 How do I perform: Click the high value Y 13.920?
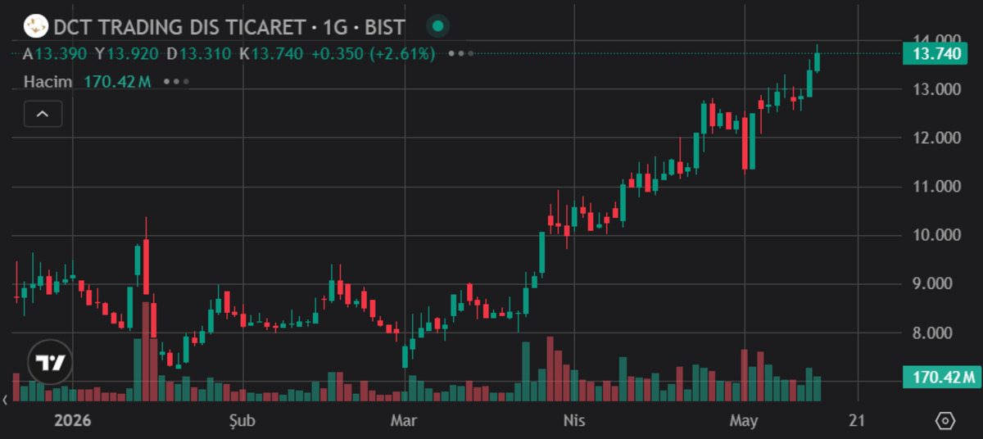tap(126, 54)
